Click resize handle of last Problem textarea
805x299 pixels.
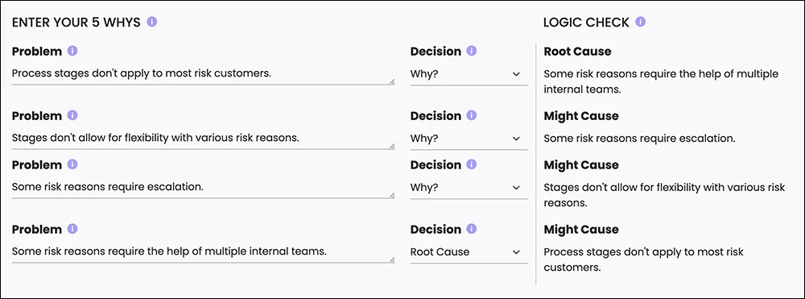[x=392, y=260]
